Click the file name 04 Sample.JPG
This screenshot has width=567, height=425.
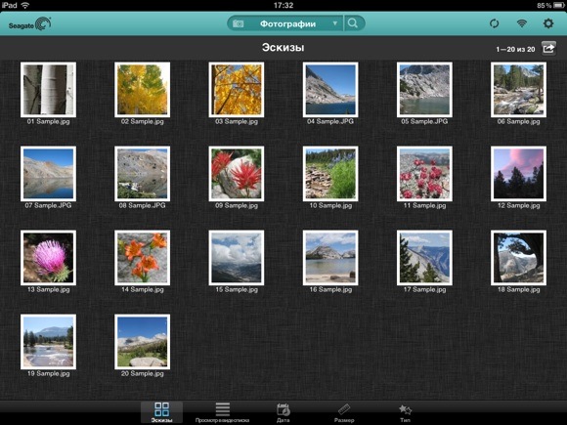pyautogui.click(x=330, y=121)
